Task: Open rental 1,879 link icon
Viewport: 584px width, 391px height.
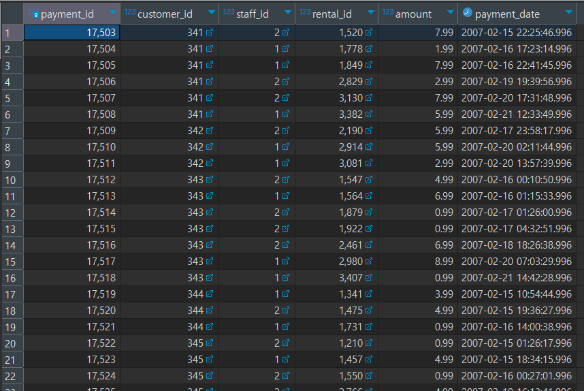Action: click(369, 212)
